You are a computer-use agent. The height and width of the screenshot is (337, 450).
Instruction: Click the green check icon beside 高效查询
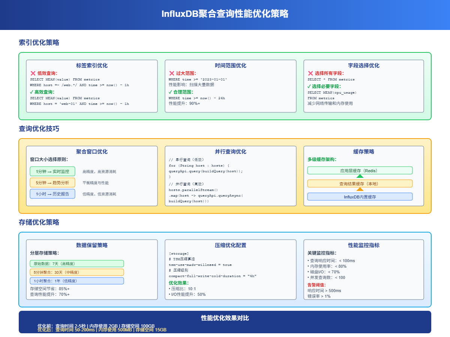(33, 92)
